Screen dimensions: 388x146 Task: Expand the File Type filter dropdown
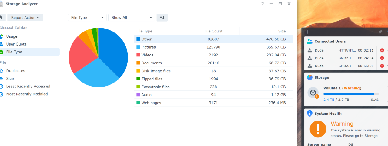pos(87,18)
